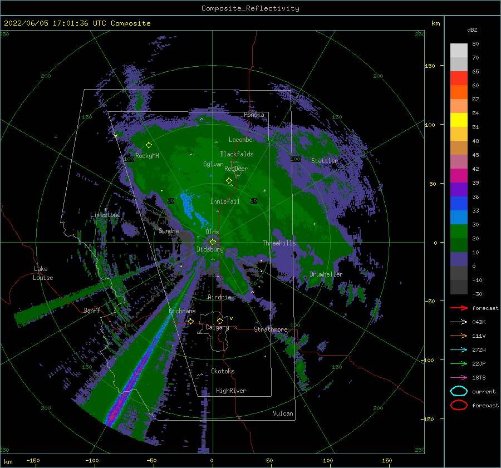Image resolution: width=501 pixels, height=468 pixels.
Task: Pick the cyan 27ZW arrow icon
Action: pos(459,349)
